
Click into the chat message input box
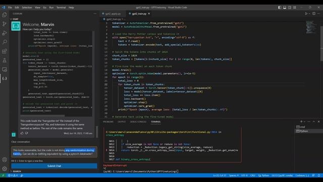click(54, 152)
